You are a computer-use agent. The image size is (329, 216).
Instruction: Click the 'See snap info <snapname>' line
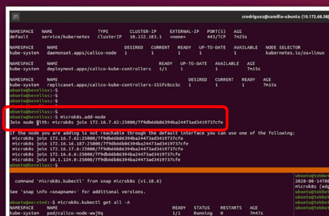pyautogui.click(x=78, y=192)
